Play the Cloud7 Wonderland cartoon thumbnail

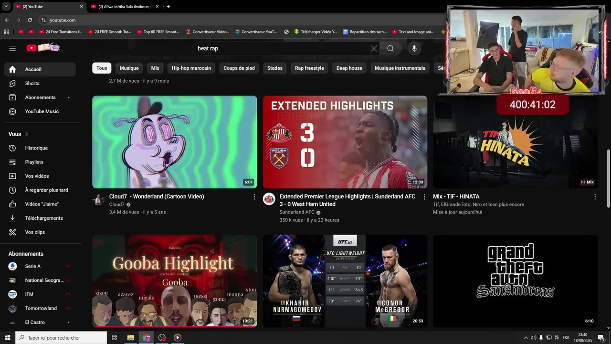tap(175, 142)
